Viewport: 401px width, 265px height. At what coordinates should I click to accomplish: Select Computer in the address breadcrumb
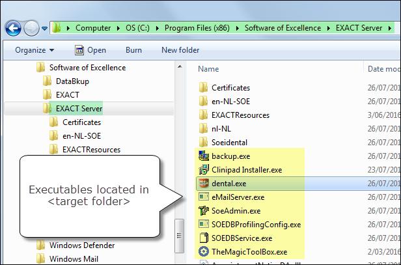tap(93, 28)
